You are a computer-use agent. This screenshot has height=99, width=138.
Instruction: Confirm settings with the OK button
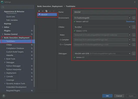pyautogui.click(x=107, y=96)
